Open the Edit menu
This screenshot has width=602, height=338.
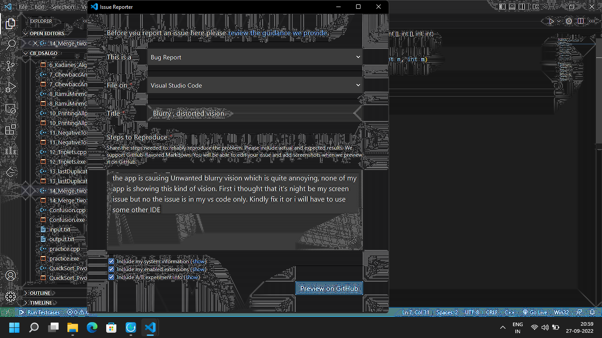click(40, 7)
